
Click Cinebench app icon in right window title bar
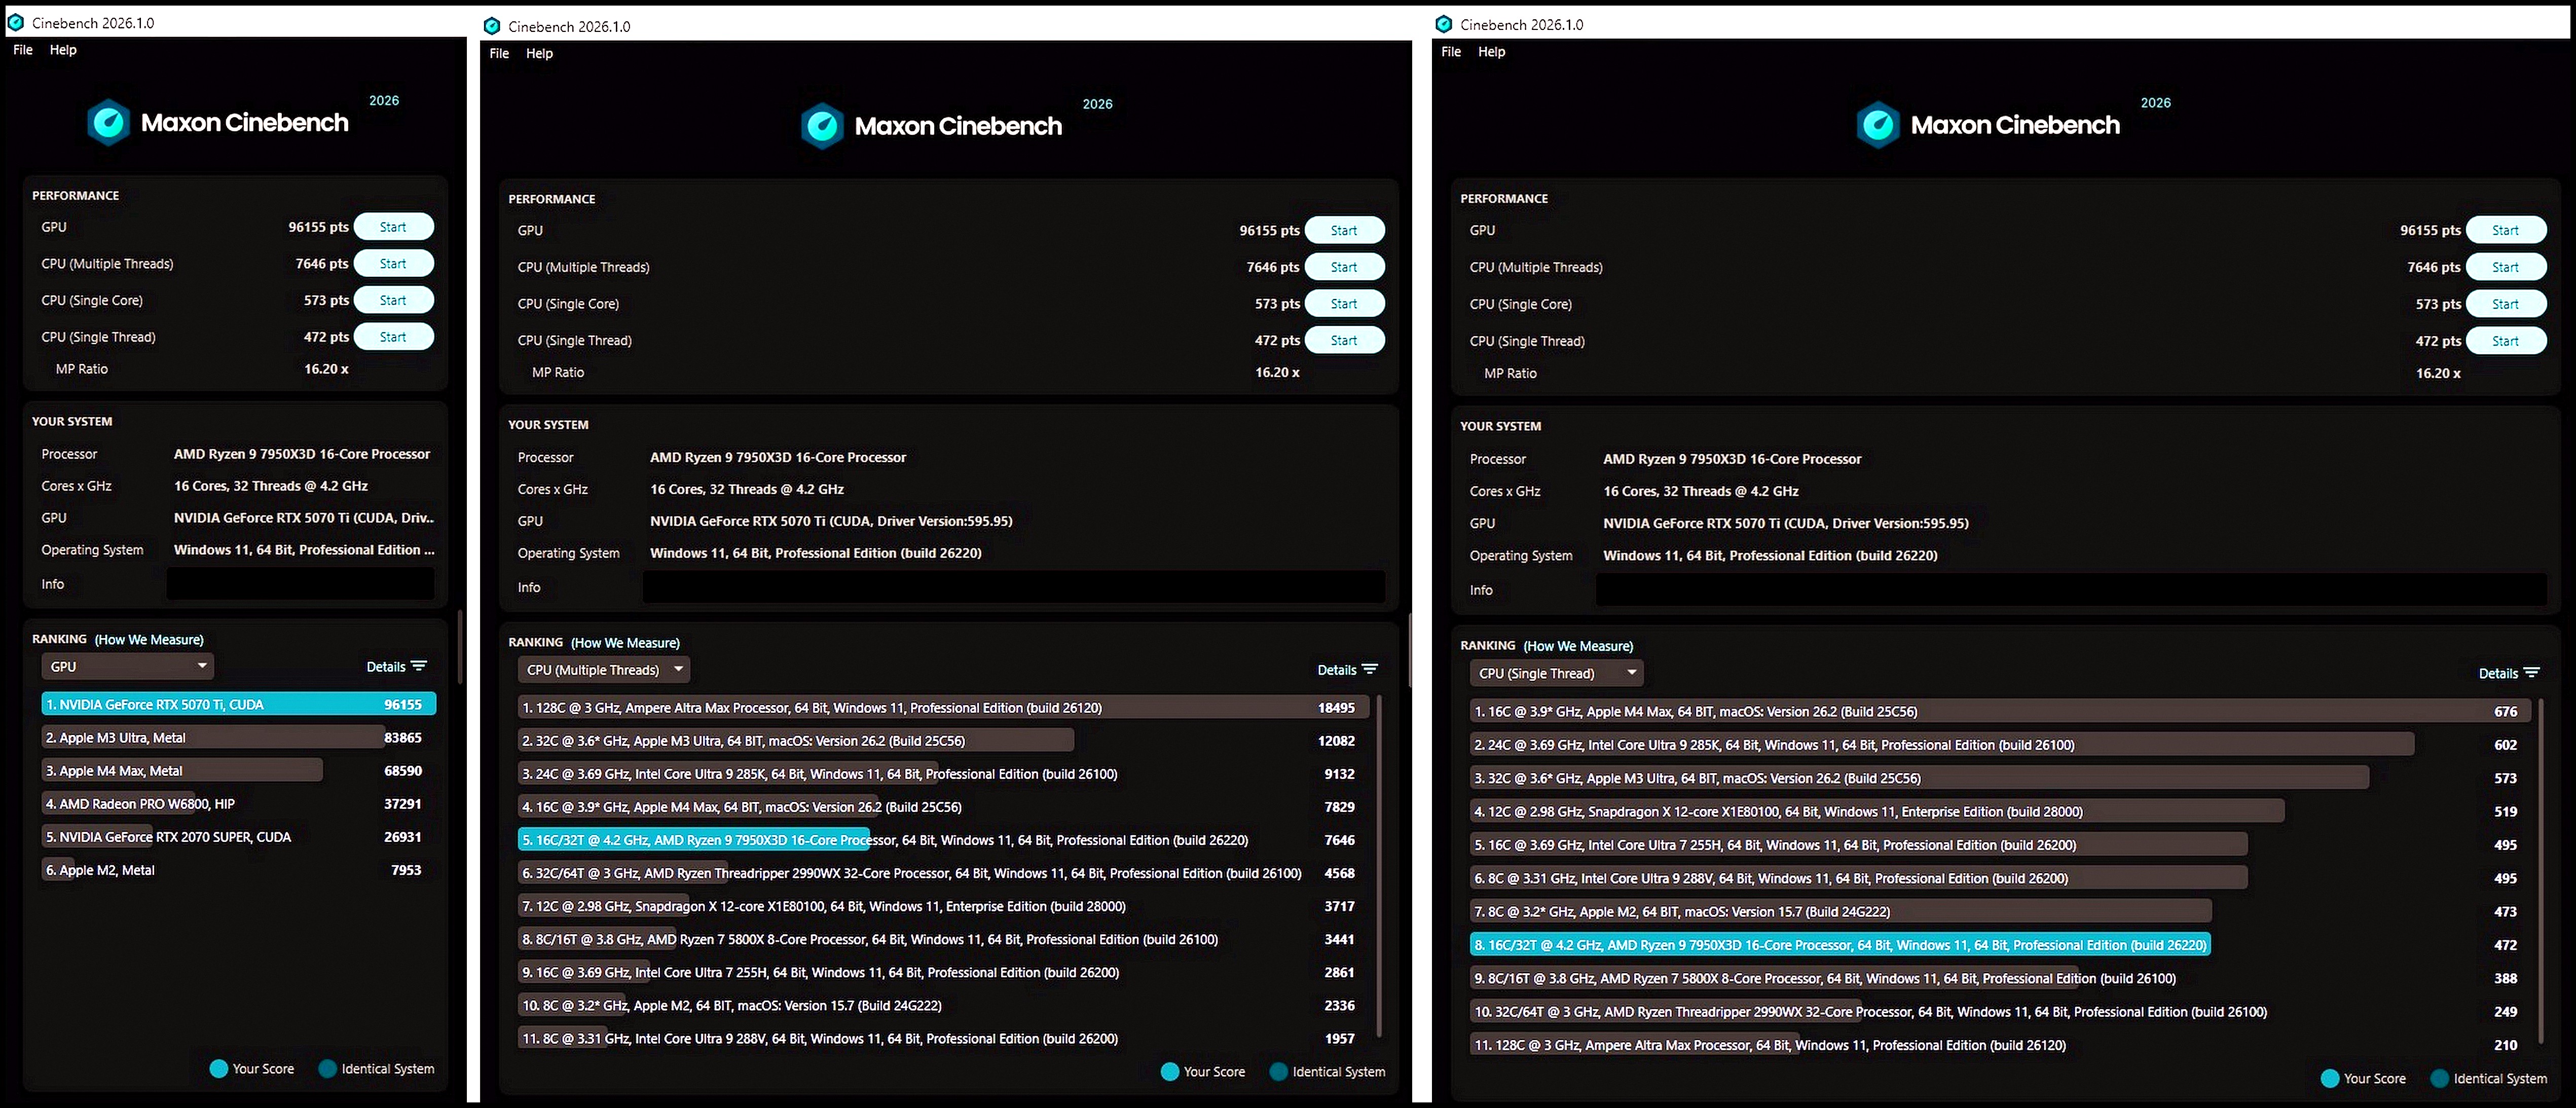pos(1443,24)
